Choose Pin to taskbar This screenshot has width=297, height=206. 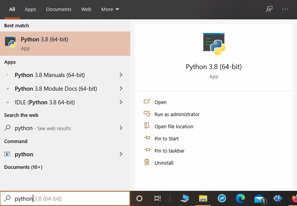coord(169,151)
